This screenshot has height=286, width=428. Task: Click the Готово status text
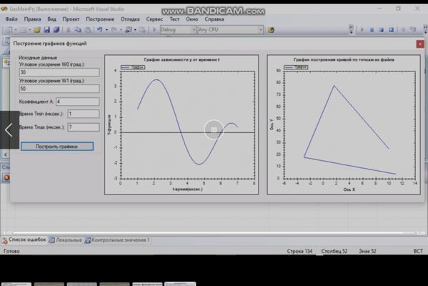[11, 251]
